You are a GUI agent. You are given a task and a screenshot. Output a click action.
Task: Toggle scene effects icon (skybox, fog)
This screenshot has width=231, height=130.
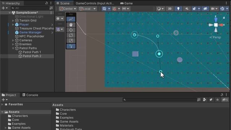point(194,9)
